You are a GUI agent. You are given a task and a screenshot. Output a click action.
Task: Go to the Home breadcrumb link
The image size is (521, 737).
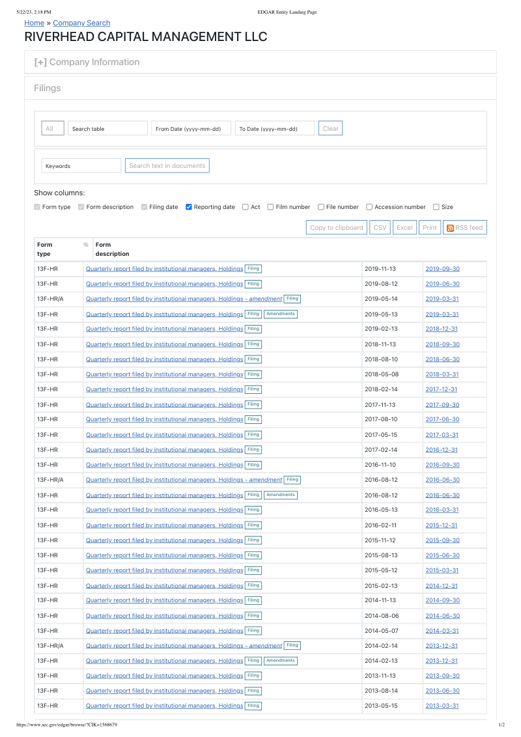coord(35,23)
